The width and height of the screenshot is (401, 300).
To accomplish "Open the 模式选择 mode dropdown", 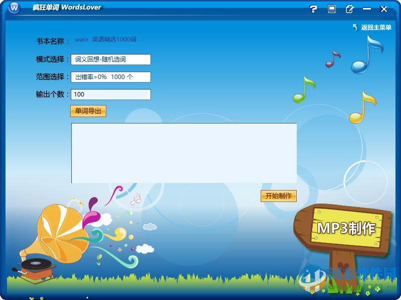I will click(111, 59).
